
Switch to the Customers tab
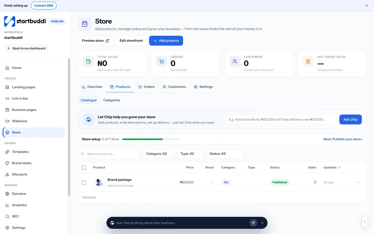point(174,87)
